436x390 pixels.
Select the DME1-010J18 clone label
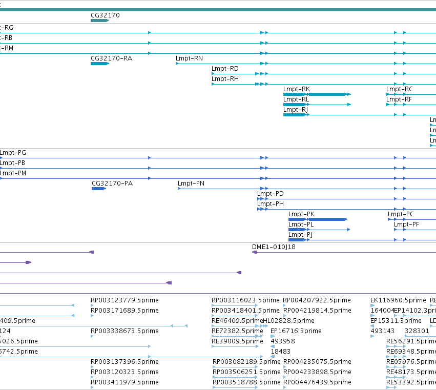[274, 247]
